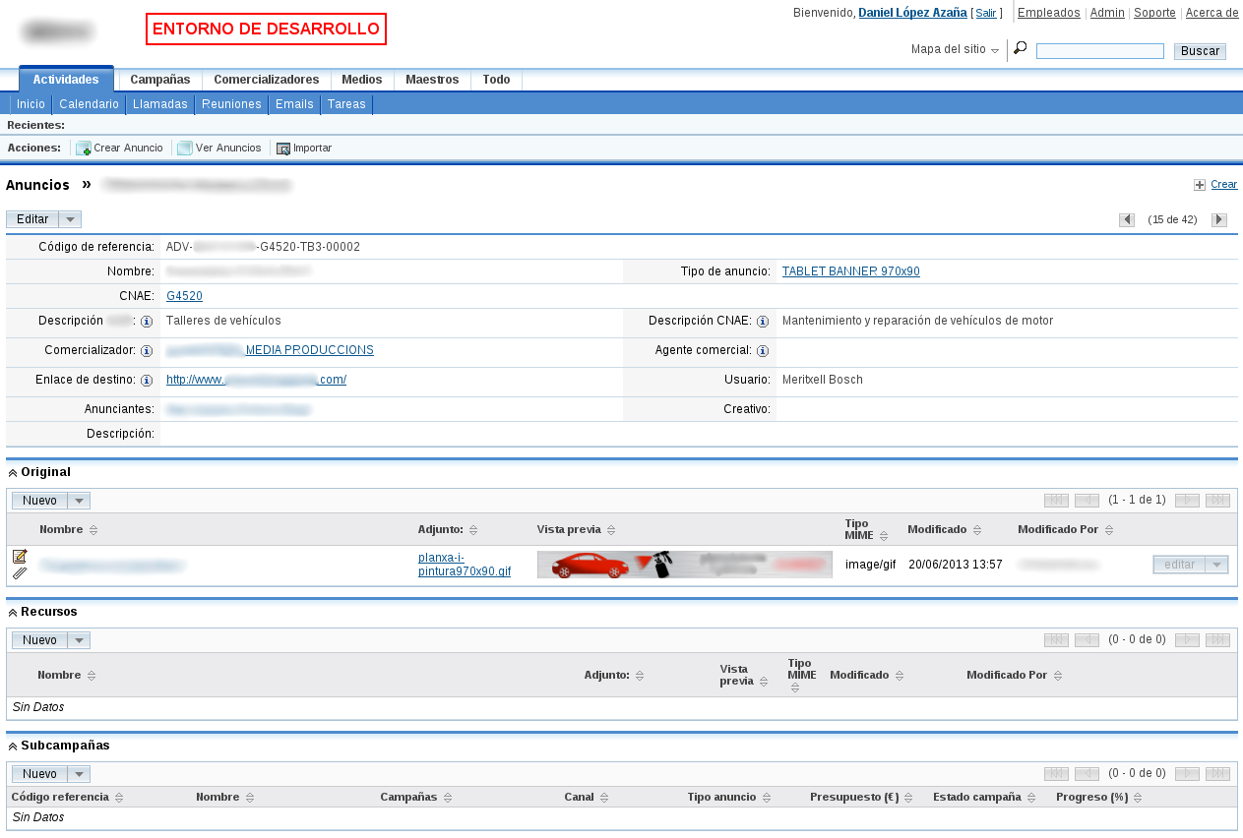Open the Mapa del sitio dropdown
Image resolution: width=1243 pixels, height=838 pixels.
pos(994,49)
